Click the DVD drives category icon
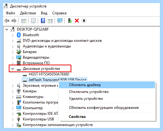 19,41
